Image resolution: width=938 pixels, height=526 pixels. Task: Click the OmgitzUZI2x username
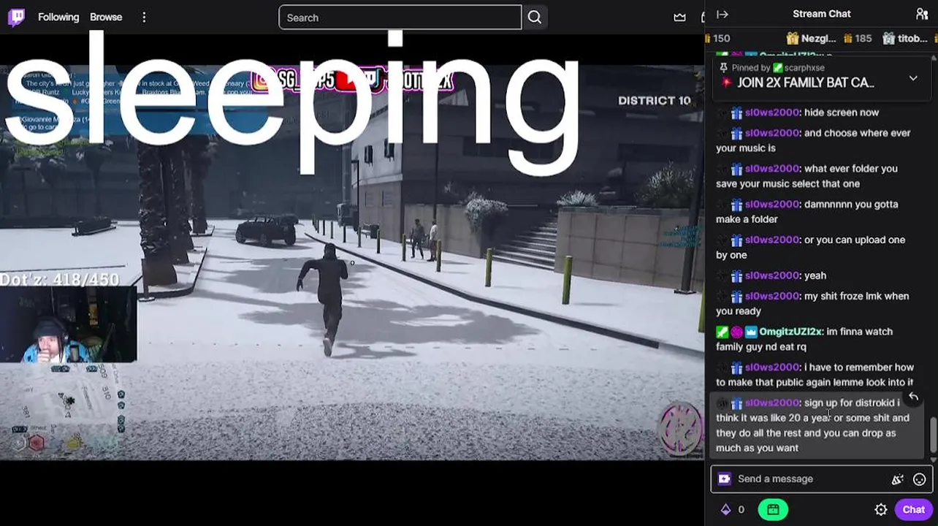[x=791, y=332]
